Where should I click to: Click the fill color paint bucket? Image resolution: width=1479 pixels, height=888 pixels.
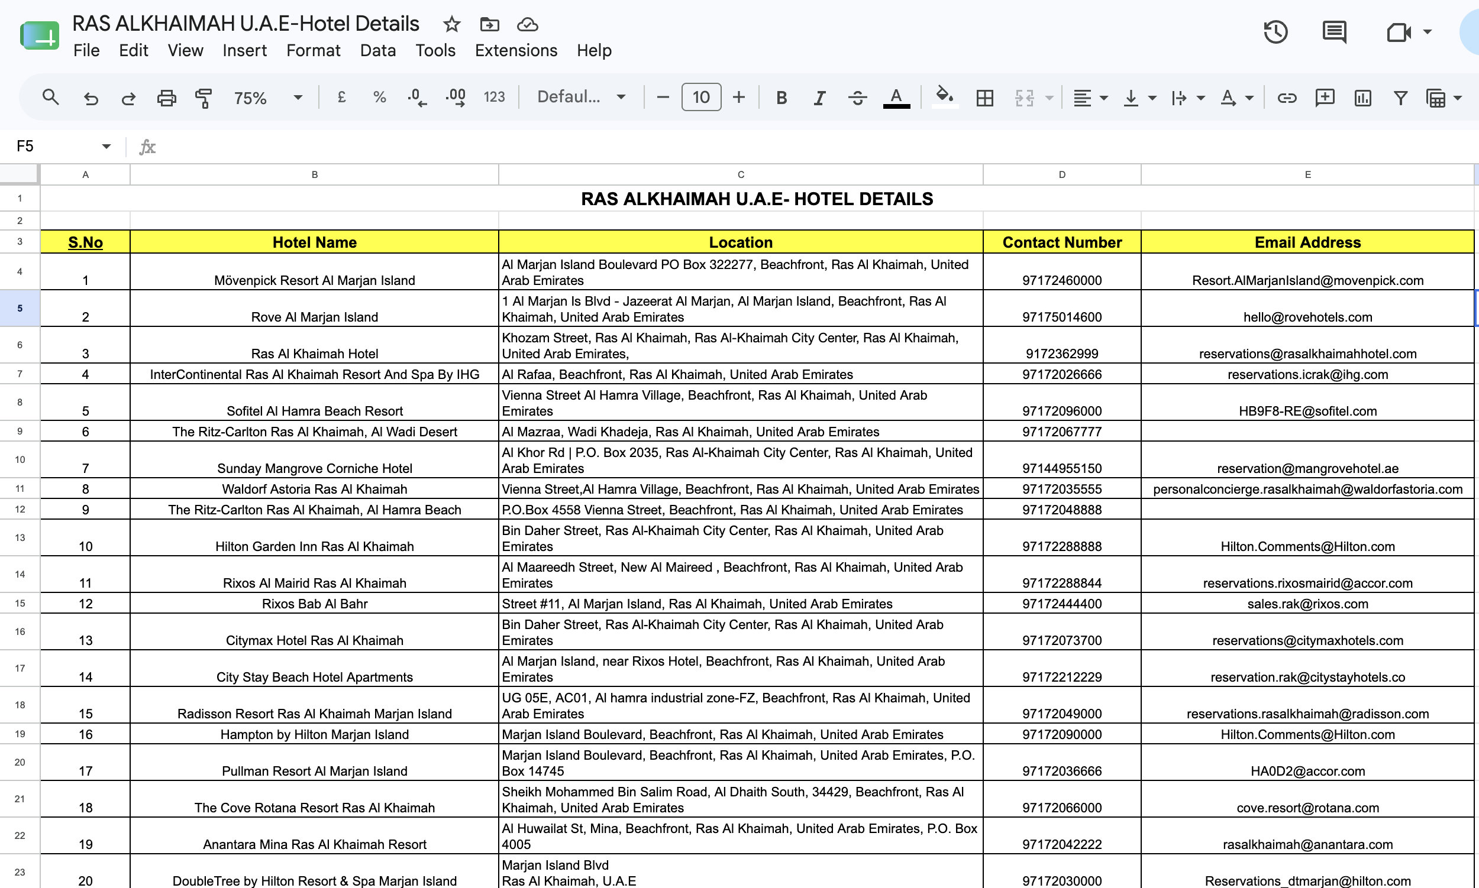point(944,97)
